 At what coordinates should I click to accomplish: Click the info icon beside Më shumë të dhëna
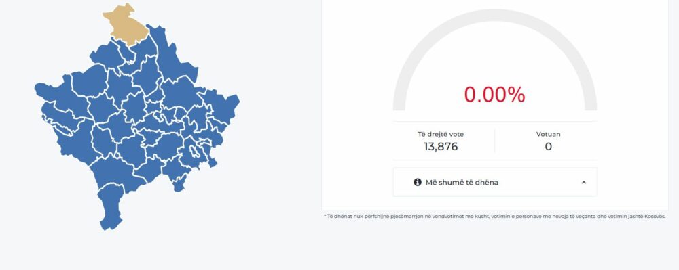pos(418,182)
